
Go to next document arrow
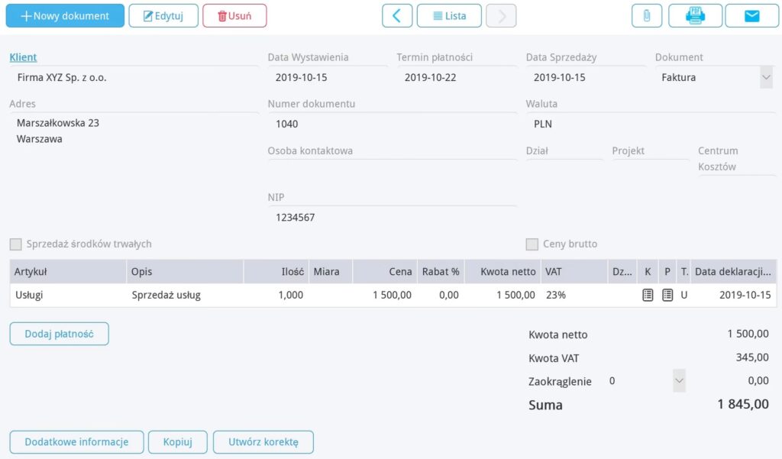click(501, 15)
